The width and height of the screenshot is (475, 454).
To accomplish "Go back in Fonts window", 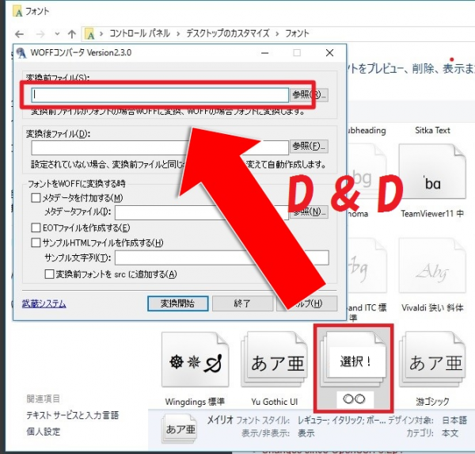I will pos(19,34).
